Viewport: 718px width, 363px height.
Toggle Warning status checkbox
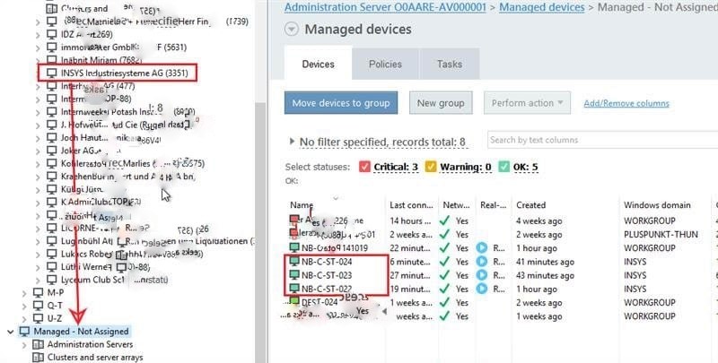coord(431,167)
